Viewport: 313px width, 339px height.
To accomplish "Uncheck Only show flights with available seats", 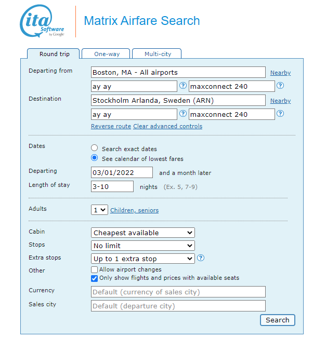I will (95, 278).
